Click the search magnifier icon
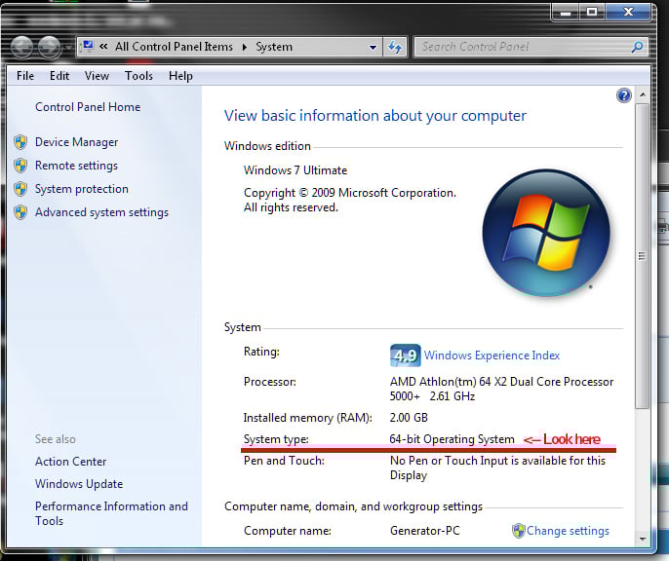 click(x=637, y=47)
